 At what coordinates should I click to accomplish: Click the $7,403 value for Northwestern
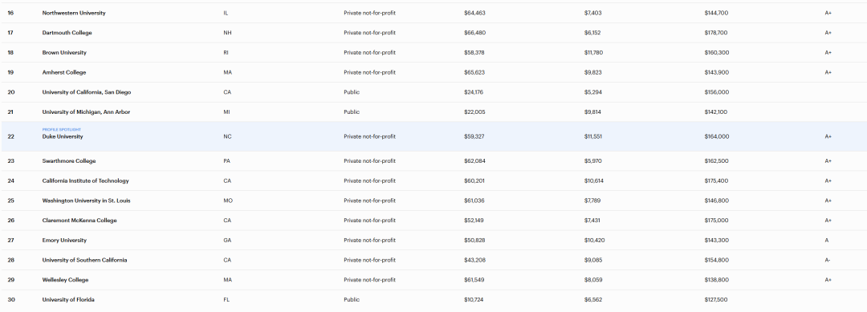[x=592, y=13]
